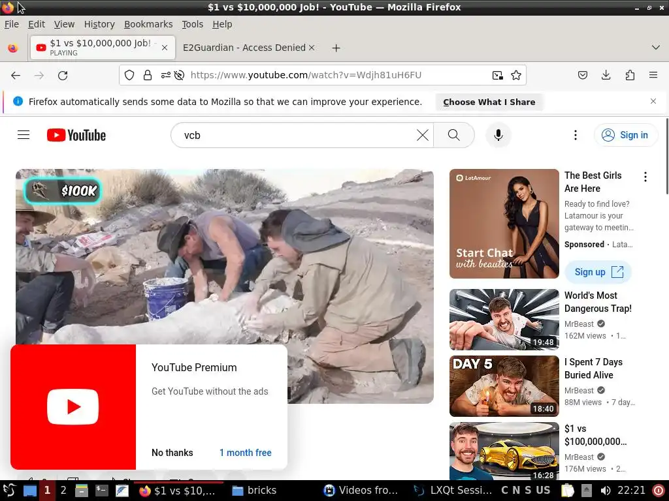Open the Edit menu
This screenshot has height=501, width=669.
click(x=37, y=24)
